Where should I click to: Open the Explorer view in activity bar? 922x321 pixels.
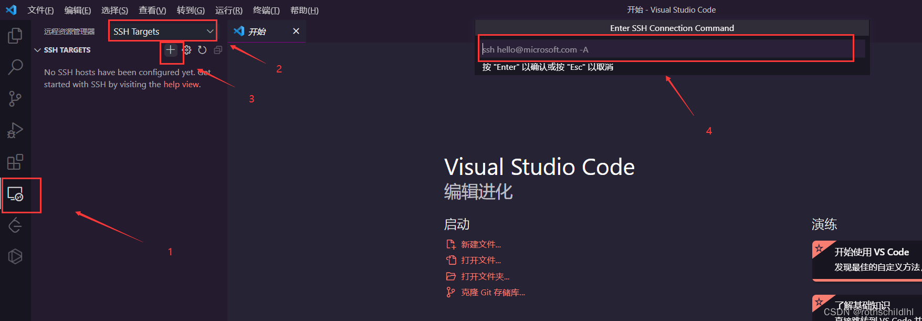[x=15, y=36]
